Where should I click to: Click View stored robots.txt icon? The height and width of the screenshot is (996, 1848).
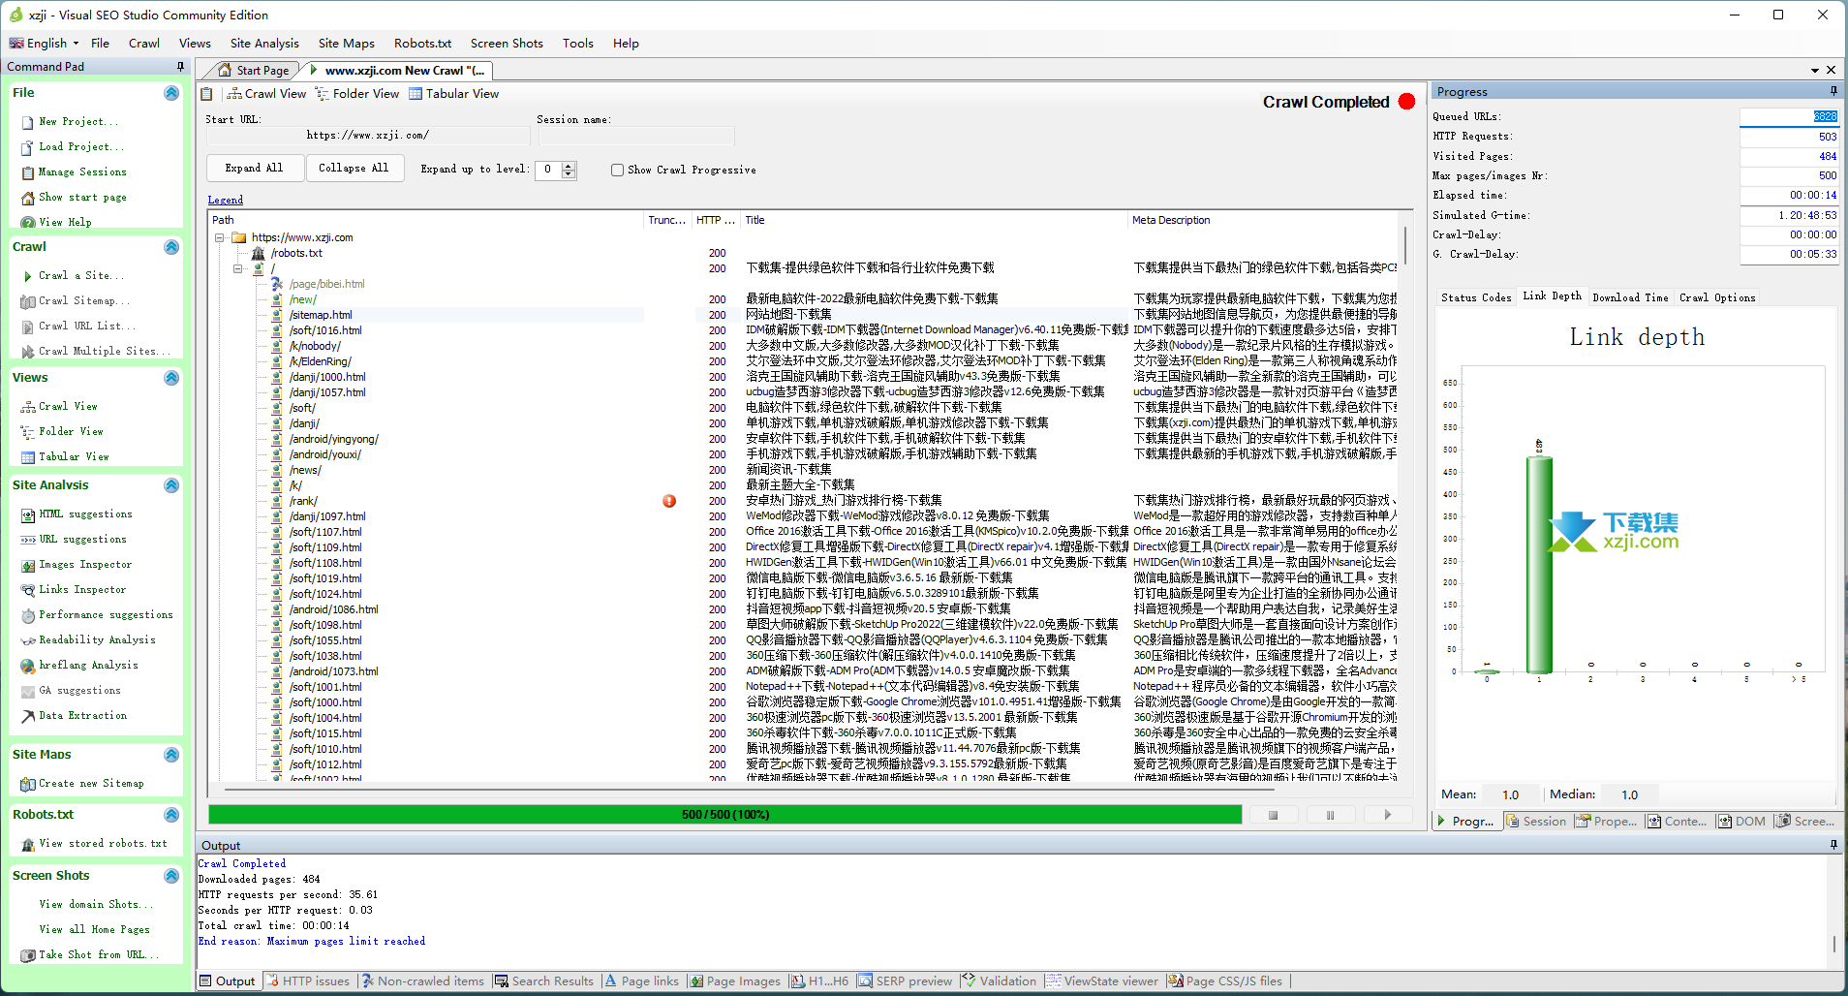[27, 844]
